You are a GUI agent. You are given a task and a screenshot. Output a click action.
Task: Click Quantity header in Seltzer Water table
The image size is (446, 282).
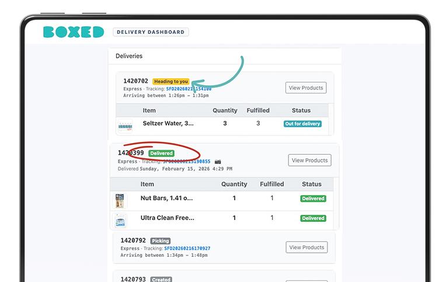[x=225, y=110]
